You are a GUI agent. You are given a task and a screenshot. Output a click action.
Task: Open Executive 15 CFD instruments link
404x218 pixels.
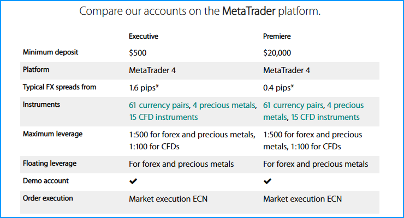tap(163, 117)
